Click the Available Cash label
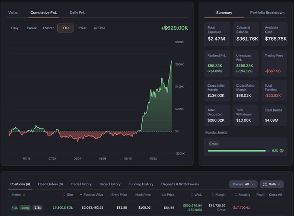294x216 pixels. 272,29
